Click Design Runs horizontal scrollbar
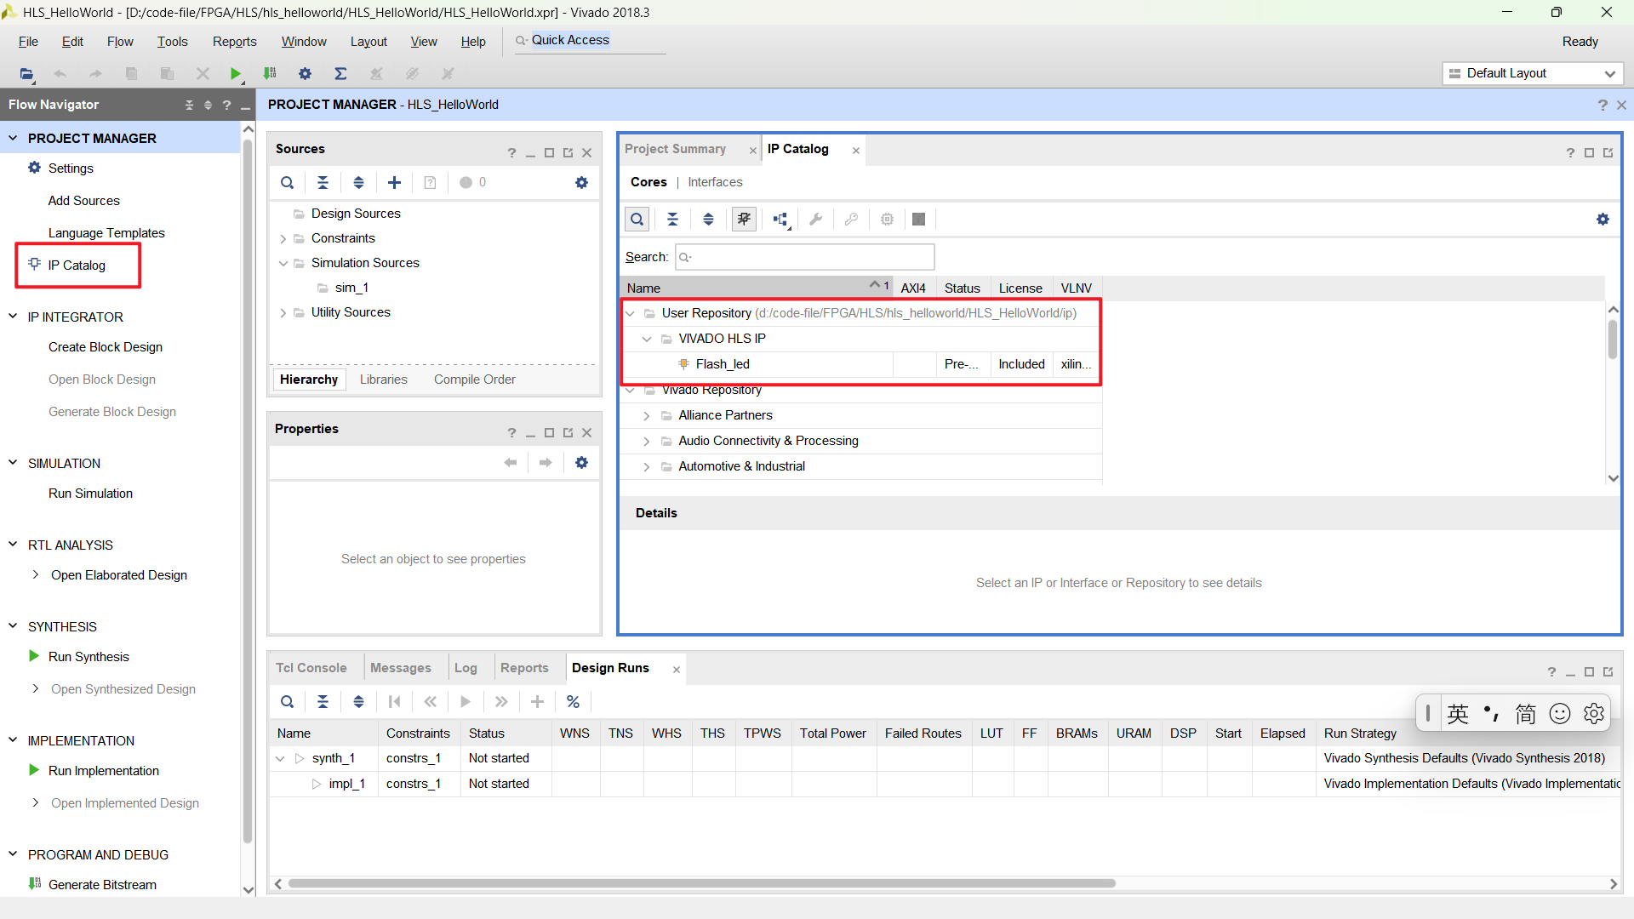 (x=701, y=883)
